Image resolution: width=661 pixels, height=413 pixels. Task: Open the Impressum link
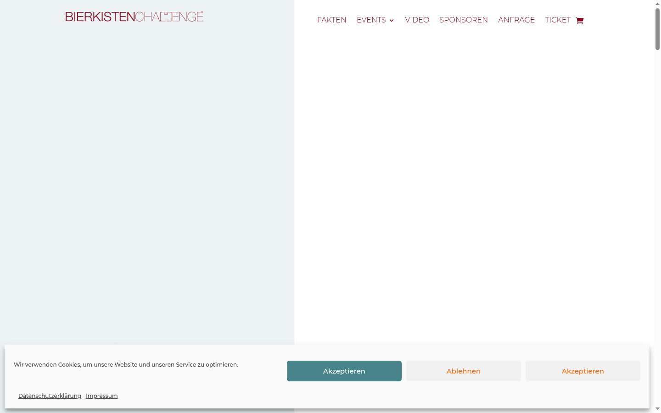pos(102,396)
